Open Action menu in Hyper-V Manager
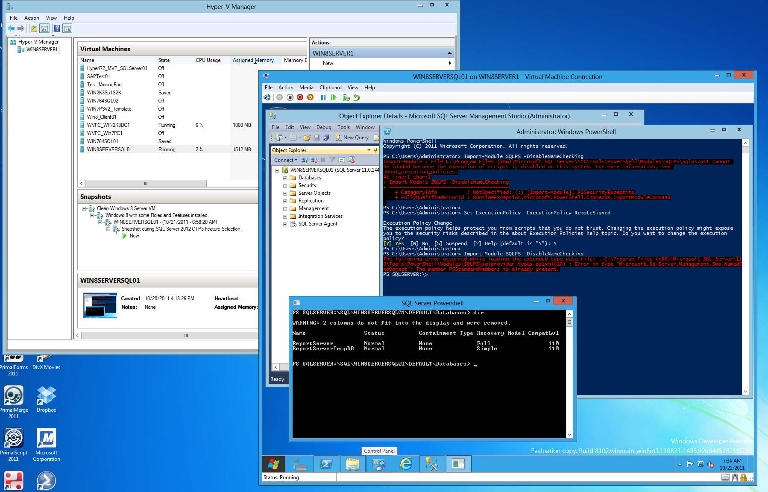The image size is (768, 492). click(32, 18)
